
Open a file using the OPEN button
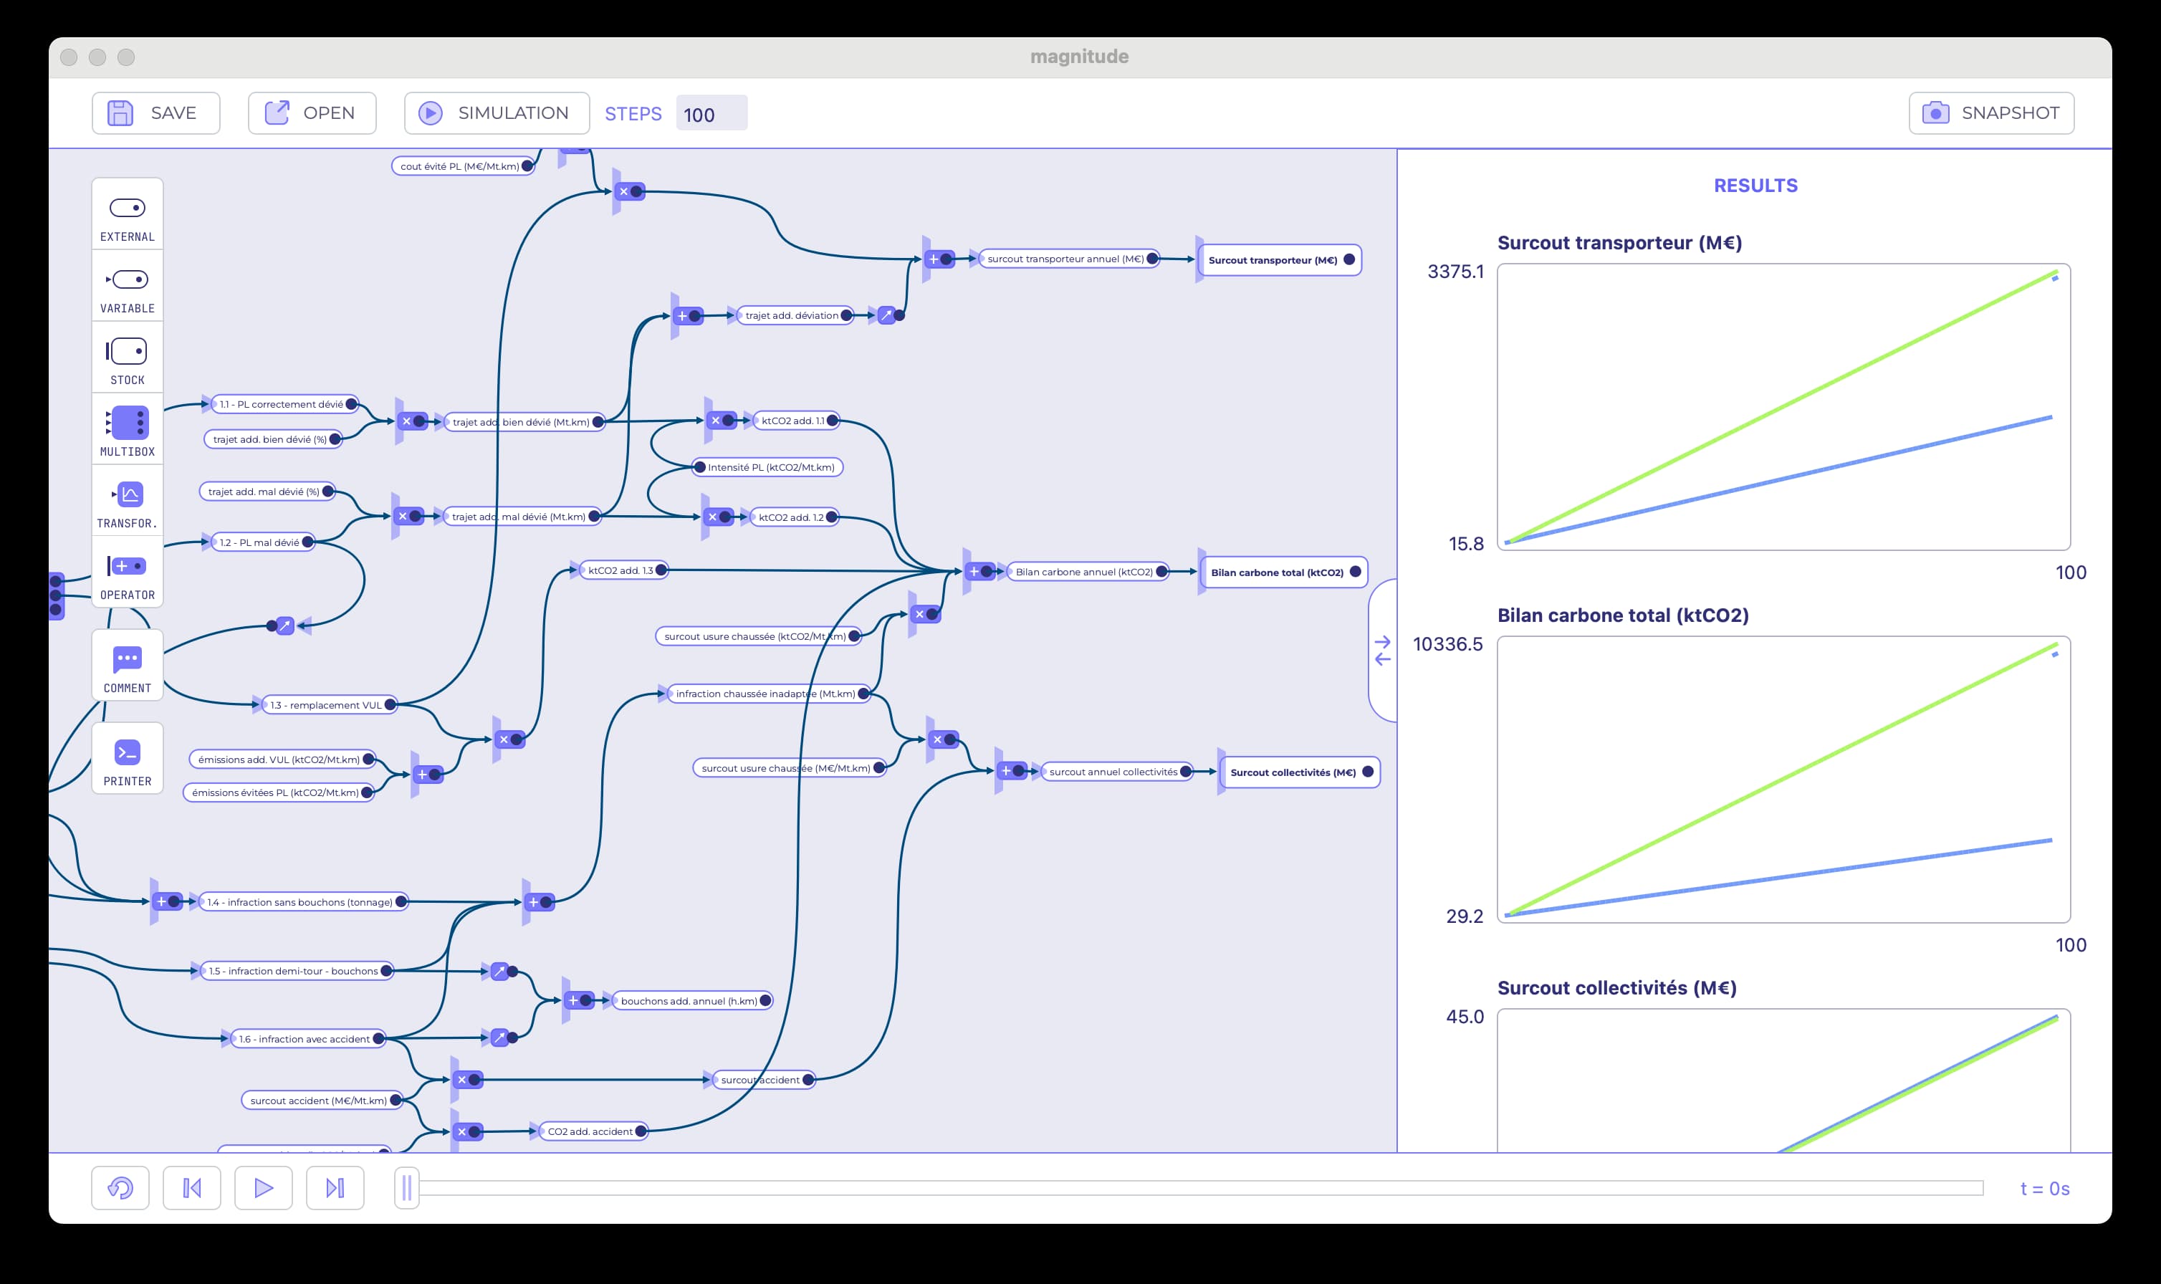312,113
